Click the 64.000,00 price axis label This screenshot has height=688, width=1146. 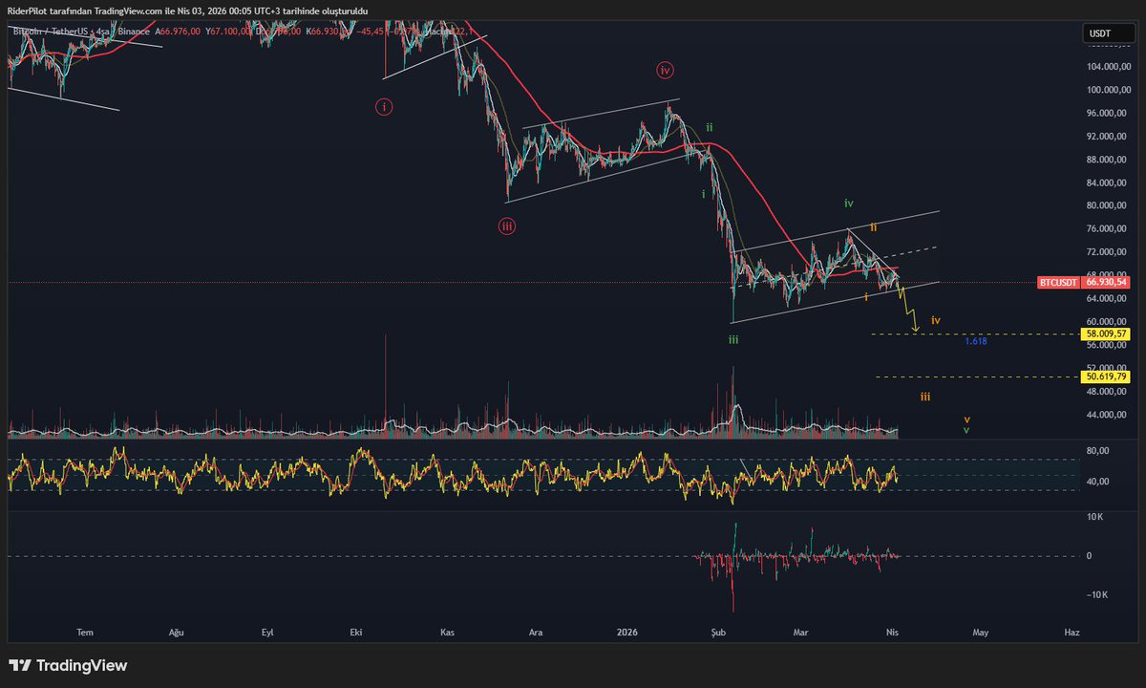[1109, 298]
